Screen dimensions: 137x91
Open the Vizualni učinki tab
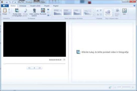pyautogui.click(x=35, y=6)
